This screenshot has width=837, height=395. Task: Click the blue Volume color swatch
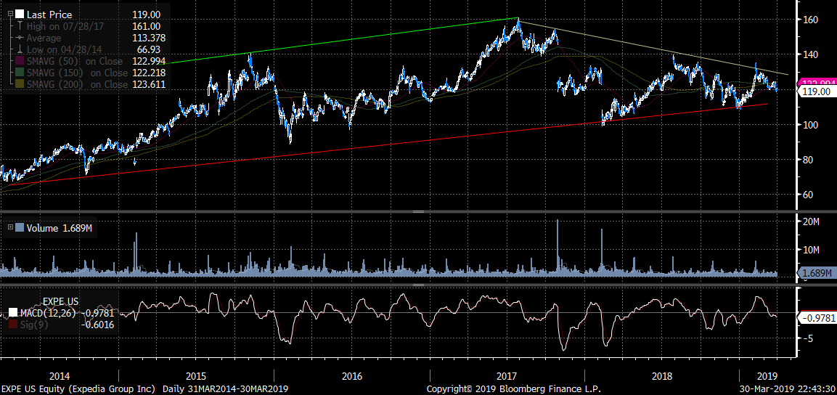pyautogui.click(x=20, y=228)
